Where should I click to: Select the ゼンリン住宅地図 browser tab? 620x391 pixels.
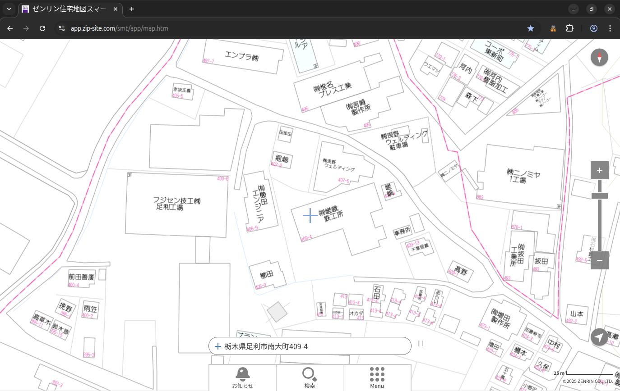(70, 9)
